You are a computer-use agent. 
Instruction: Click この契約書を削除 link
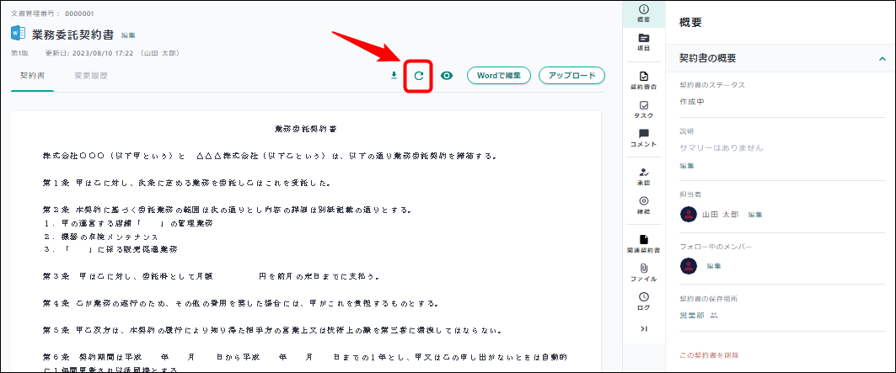[x=709, y=355]
